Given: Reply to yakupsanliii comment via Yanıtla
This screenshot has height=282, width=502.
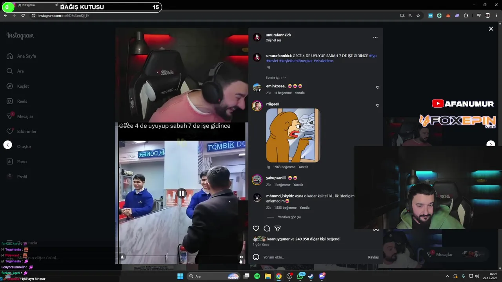Looking at the screenshot, I should coord(298,185).
